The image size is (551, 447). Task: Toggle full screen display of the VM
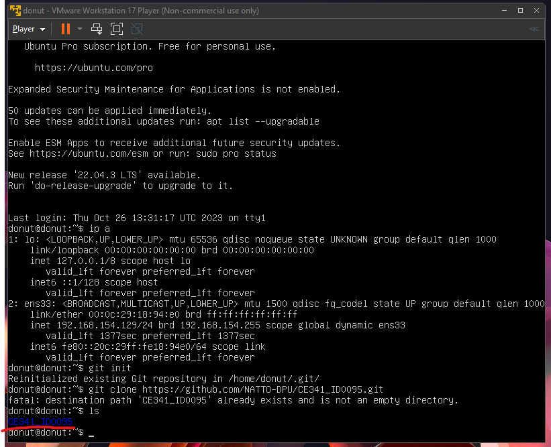(x=116, y=29)
